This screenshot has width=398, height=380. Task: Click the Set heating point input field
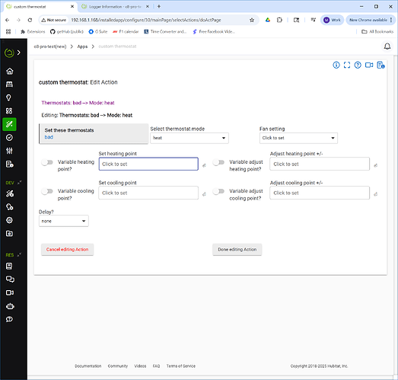coord(148,164)
